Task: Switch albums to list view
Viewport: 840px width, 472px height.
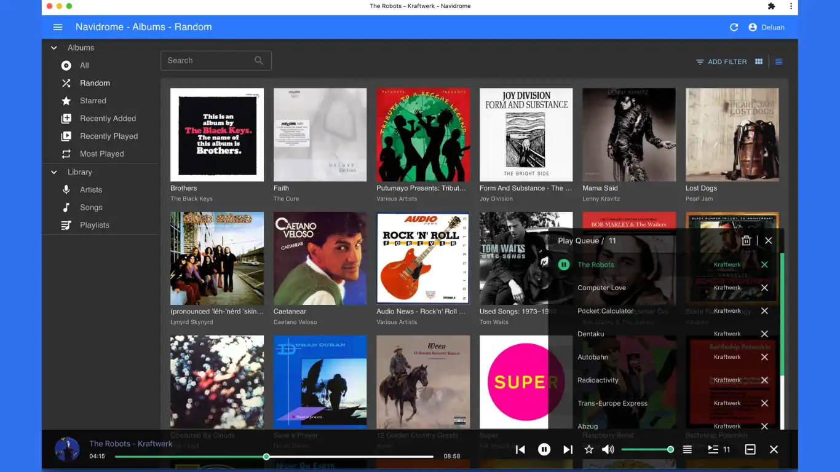Action: tap(779, 61)
